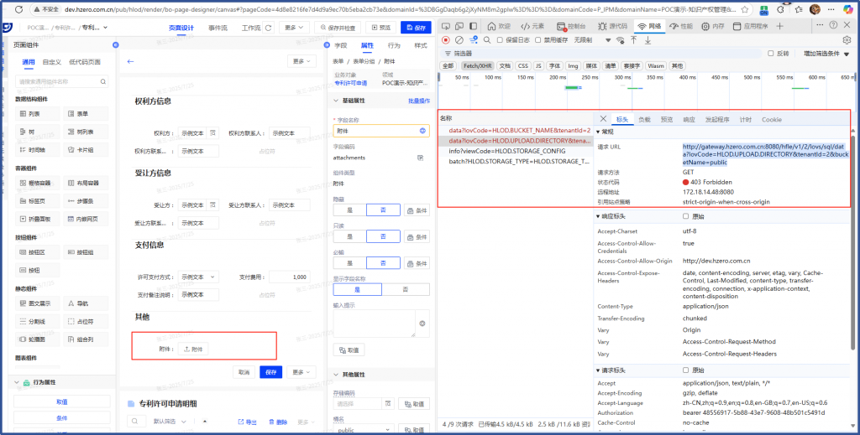
Task: Open the 更多 dropdown in top toolbar
Action: tap(292, 28)
